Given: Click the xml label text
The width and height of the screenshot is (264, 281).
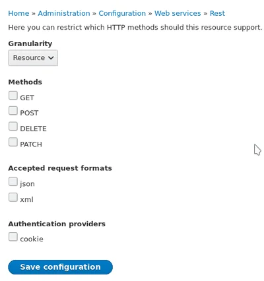Looking at the screenshot, I should [x=26, y=199].
